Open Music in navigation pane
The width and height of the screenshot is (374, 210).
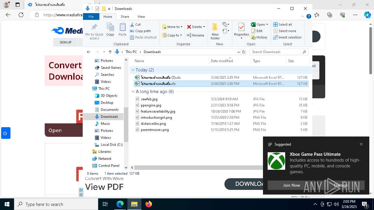tap(103, 124)
